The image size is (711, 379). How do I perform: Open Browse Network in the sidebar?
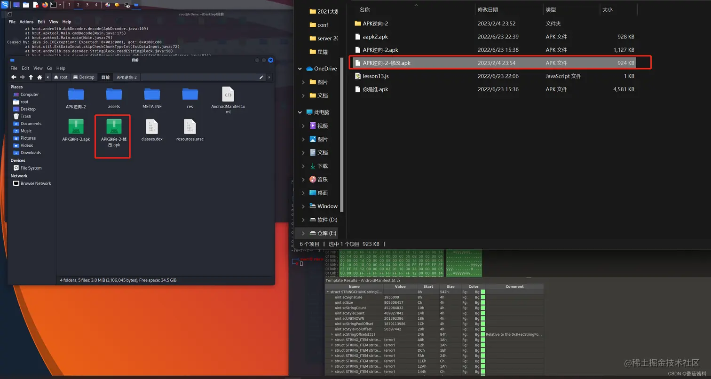[x=32, y=183]
